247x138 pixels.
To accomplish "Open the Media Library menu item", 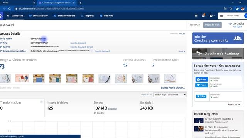I will (x=38, y=16).
